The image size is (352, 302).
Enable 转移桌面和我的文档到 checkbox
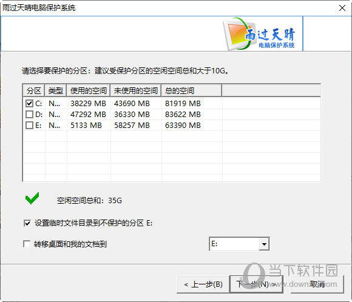click(x=27, y=244)
